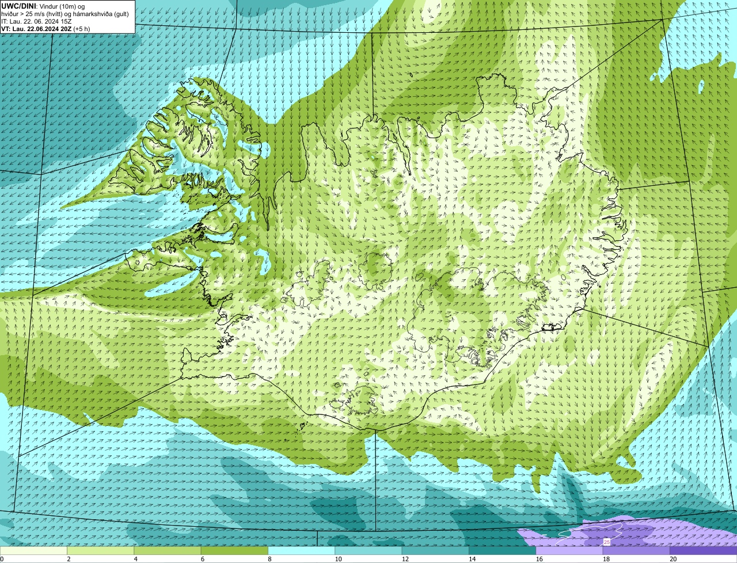Click the legend tick label '10'
Viewport: 737px width, 563px height.
point(338,559)
